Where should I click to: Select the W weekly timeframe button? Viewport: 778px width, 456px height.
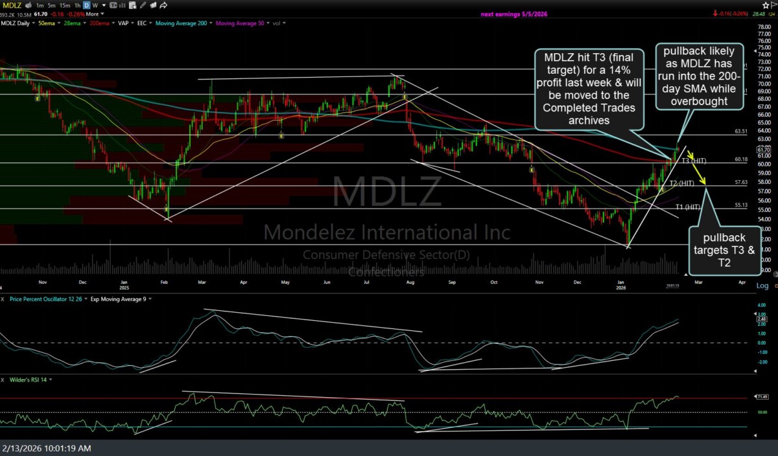pos(95,5)
